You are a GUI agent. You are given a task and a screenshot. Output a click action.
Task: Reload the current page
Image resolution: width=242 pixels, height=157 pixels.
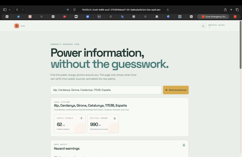click(168, 10)
